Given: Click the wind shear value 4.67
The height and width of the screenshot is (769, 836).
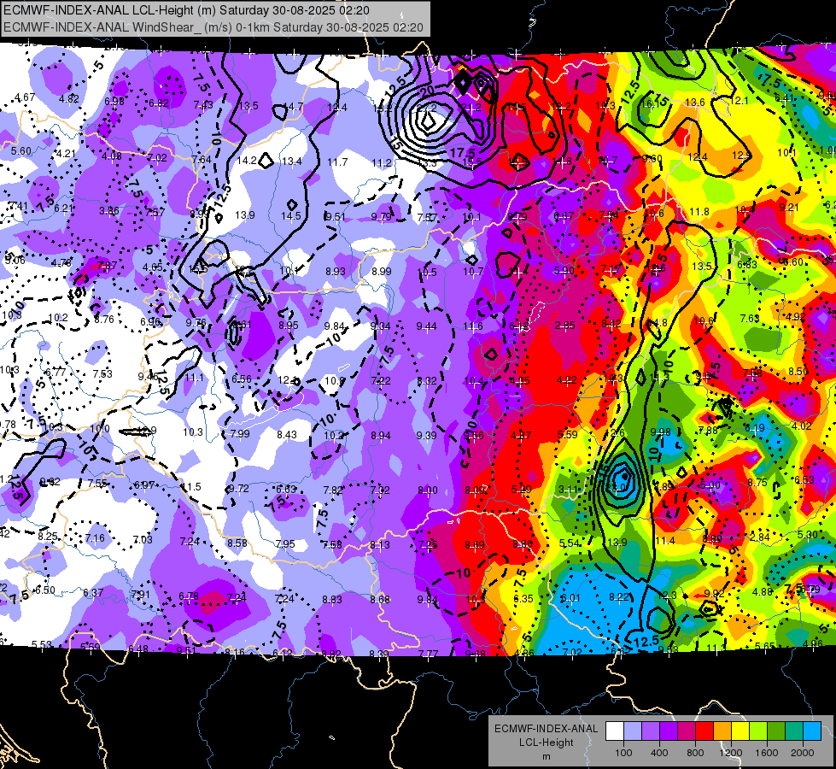Looking at the screenshot, I should tap(25, 97).
